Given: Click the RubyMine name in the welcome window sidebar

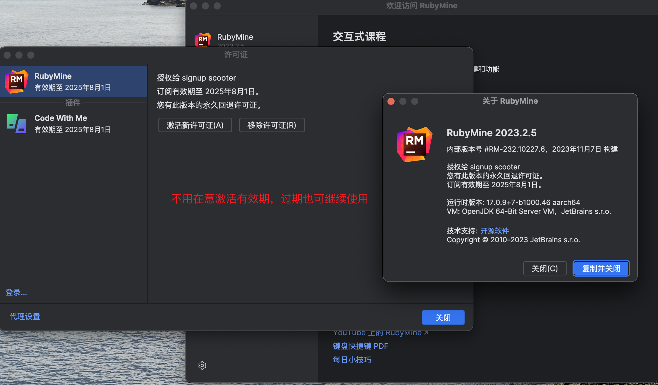Looking at the screenshot, I should point(235,37).
